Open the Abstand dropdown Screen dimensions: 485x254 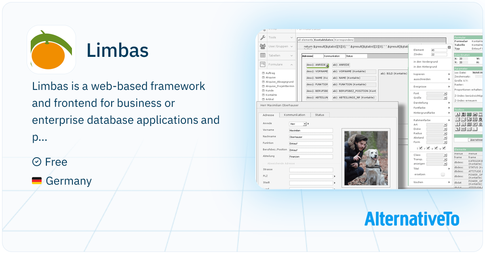436,138
